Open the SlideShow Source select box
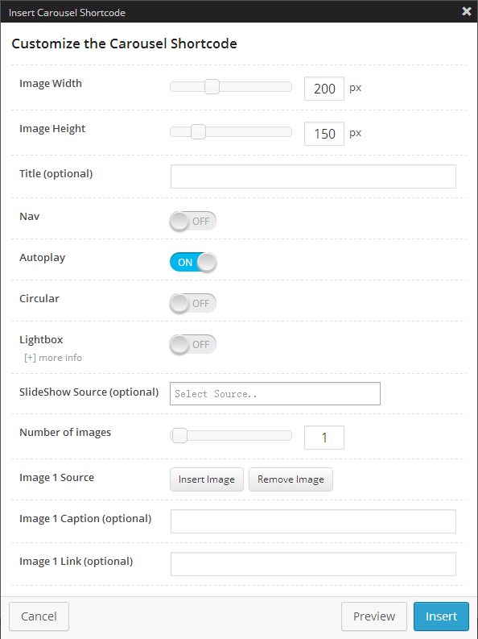Image resolution: width=478 pixels, height=639 pixels. point(275,394)
